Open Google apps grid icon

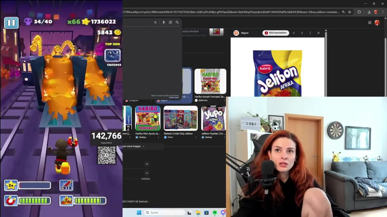(x=370, y=23)
